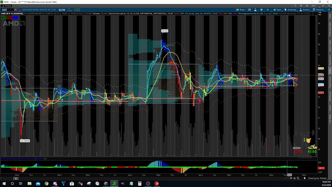Click the collapse arrow at bottom left
Screen dimensions: 332x187
click(16, 178)
